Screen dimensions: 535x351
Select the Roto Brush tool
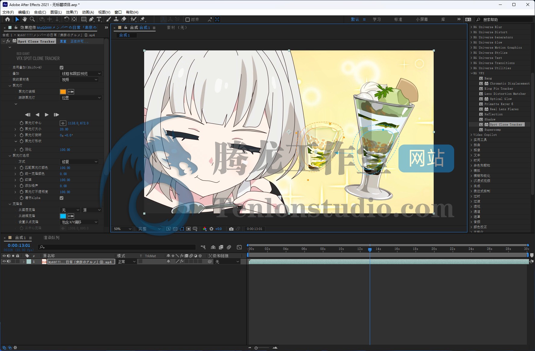(x=133, y=19)
